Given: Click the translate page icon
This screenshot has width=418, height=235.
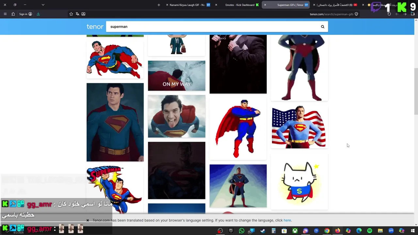Looking at the screenshot, I should pos(77,14).
